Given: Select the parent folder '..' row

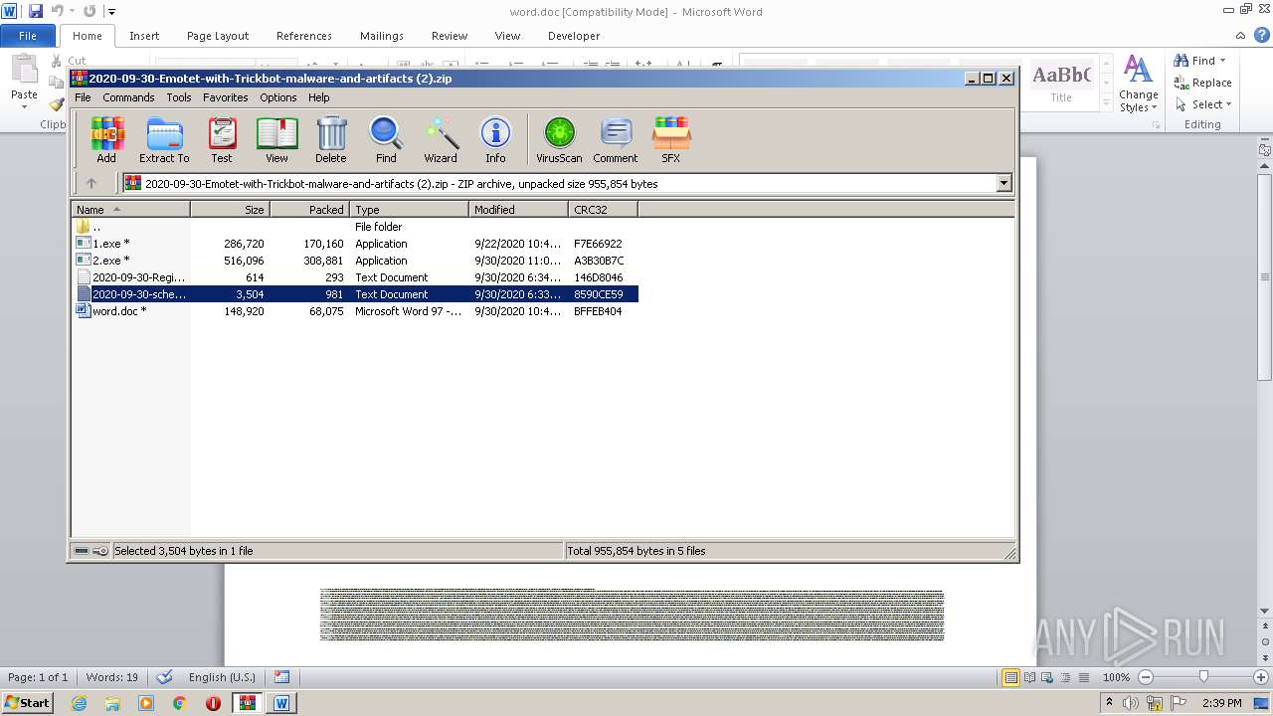Looking at the screenshot, I should click(x=355, y=227).
